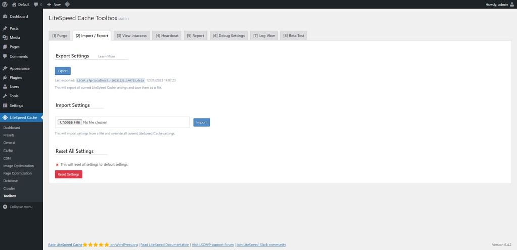The width and height of the screenshot is (517, 250).
Task: Collapse the admin sidebar menu
Action: click(x=18, y=207)
